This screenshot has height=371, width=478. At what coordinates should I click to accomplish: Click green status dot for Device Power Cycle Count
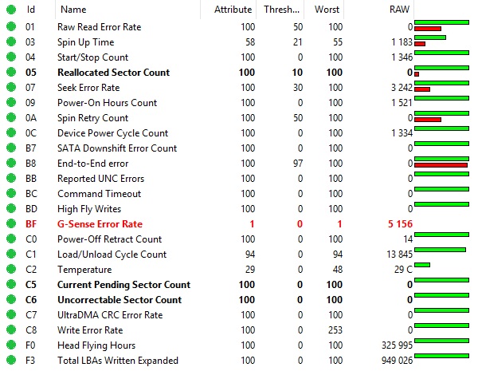(11, 132)
